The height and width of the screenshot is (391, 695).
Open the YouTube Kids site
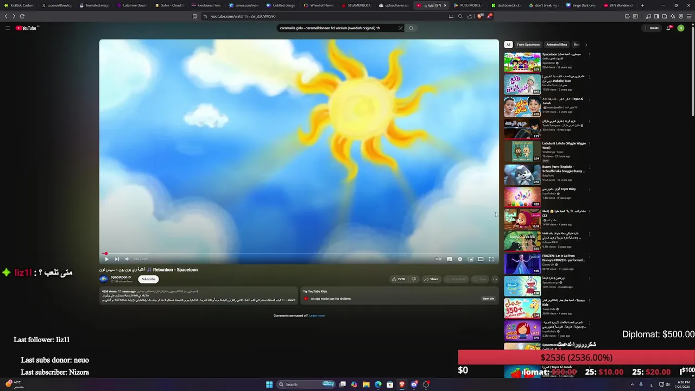coord(488,299)
